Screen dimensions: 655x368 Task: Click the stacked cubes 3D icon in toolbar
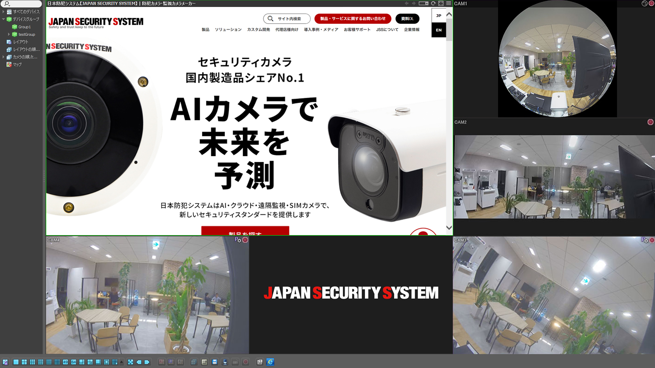[194, 362]
